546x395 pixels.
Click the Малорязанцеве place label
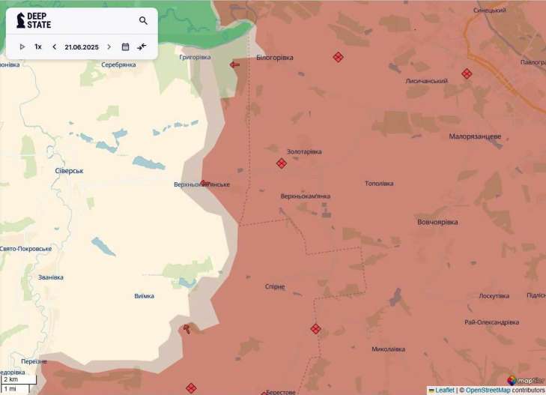pos(475,136)
